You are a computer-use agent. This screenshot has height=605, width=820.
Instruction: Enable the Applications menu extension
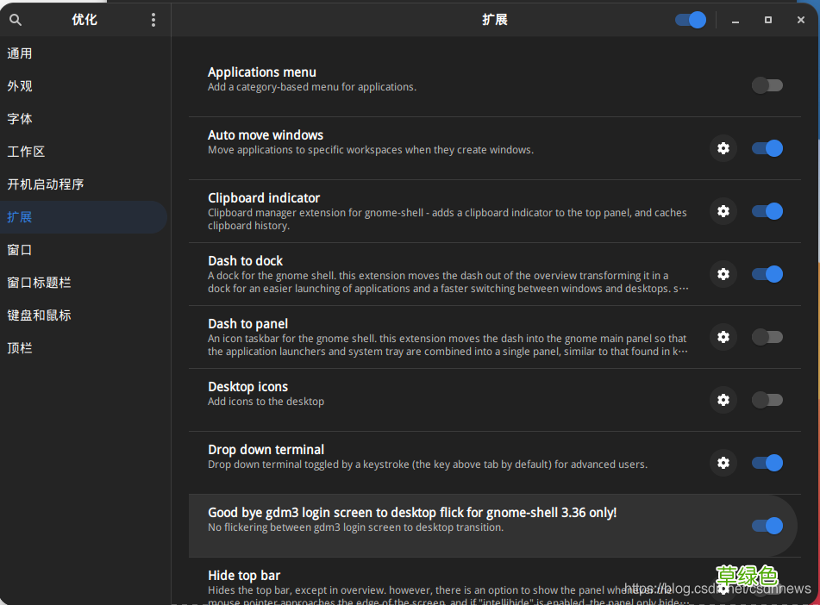coord(767,85)
